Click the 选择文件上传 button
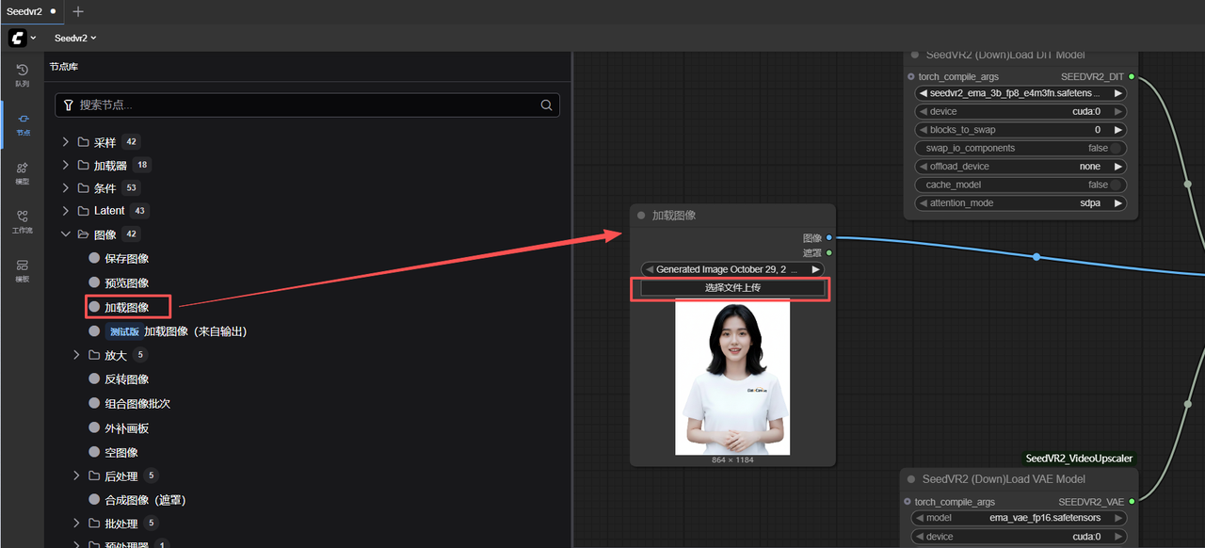 tap(732, 287)
